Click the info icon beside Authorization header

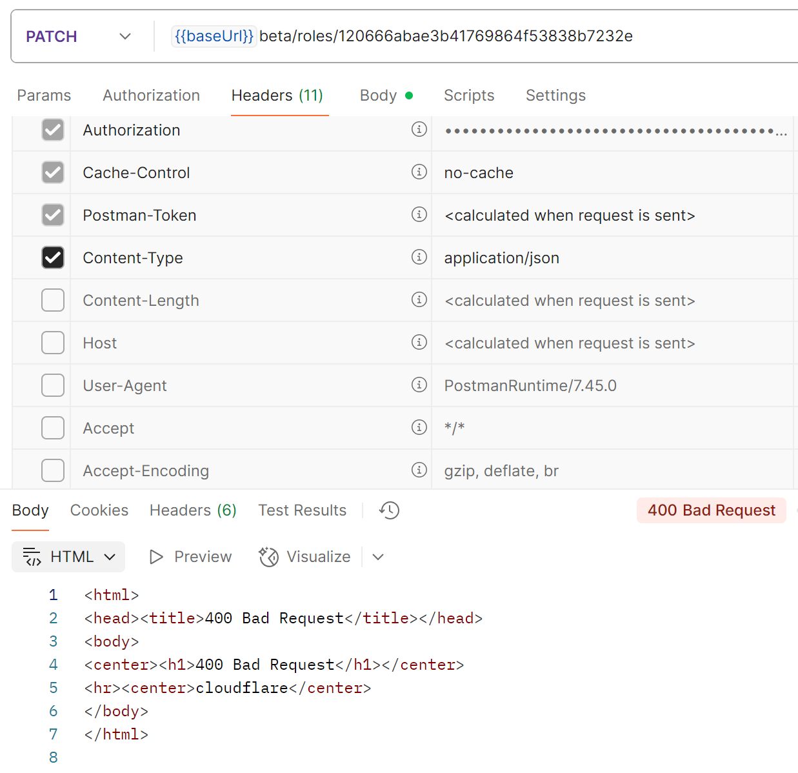coord(419,130)
